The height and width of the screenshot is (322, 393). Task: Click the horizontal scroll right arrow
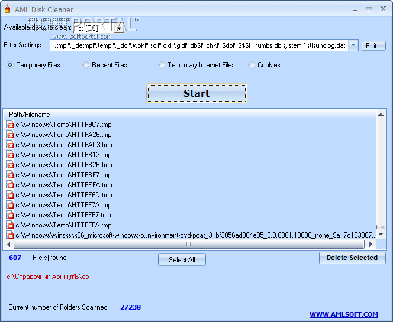(371, 244)
